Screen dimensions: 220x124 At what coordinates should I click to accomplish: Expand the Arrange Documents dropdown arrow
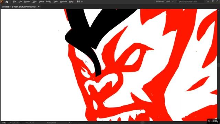click(82, 1)
